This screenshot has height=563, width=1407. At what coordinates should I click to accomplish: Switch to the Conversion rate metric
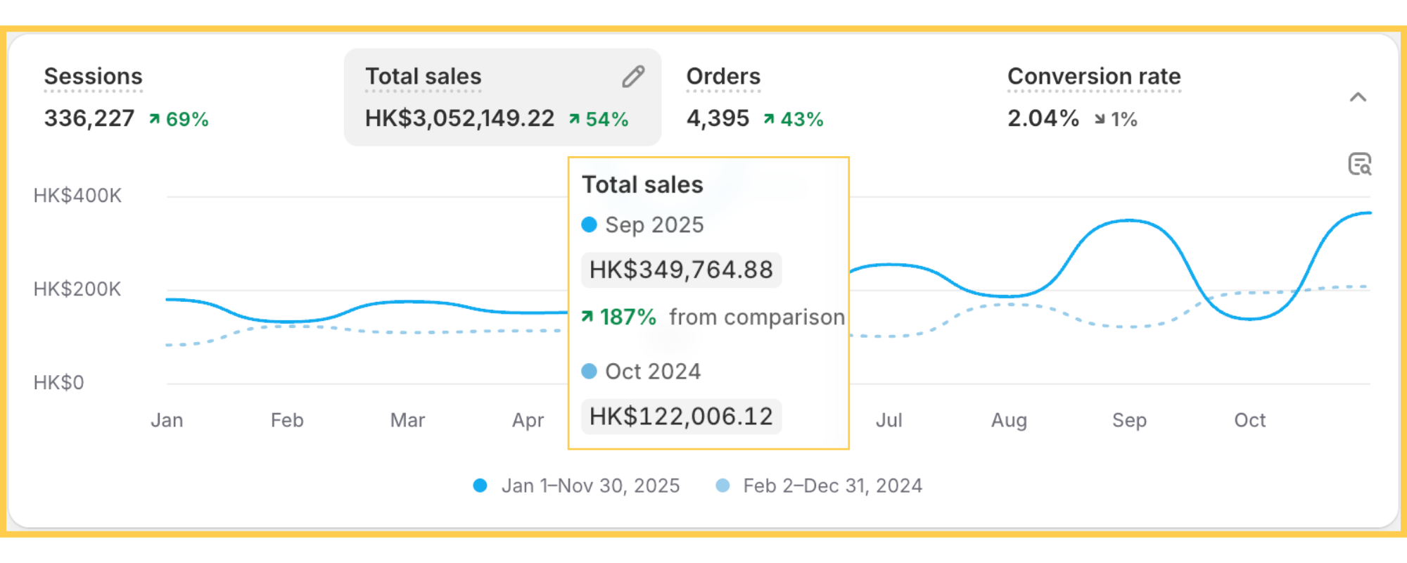(1093, 77)
